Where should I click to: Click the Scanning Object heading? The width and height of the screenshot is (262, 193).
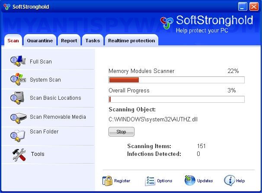click(132, 109)
